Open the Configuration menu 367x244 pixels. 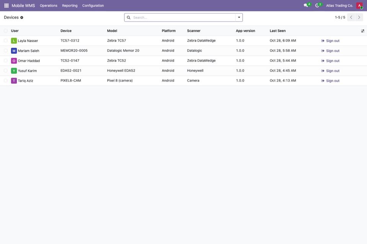pos(93,5)
